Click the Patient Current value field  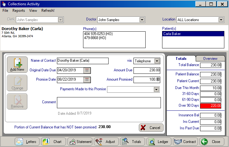211,81
